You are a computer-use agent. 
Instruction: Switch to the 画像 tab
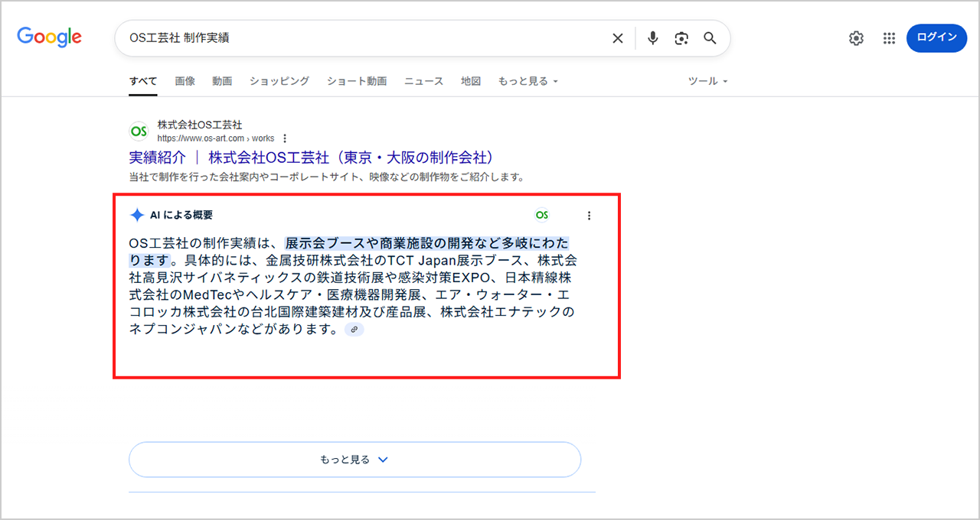(x=185, y=81)
